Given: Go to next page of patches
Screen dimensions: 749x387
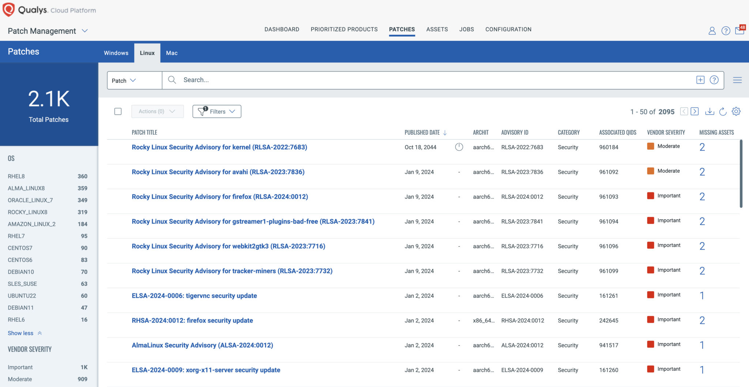Looking at the screenshot, I should click(x=694, y=112).
